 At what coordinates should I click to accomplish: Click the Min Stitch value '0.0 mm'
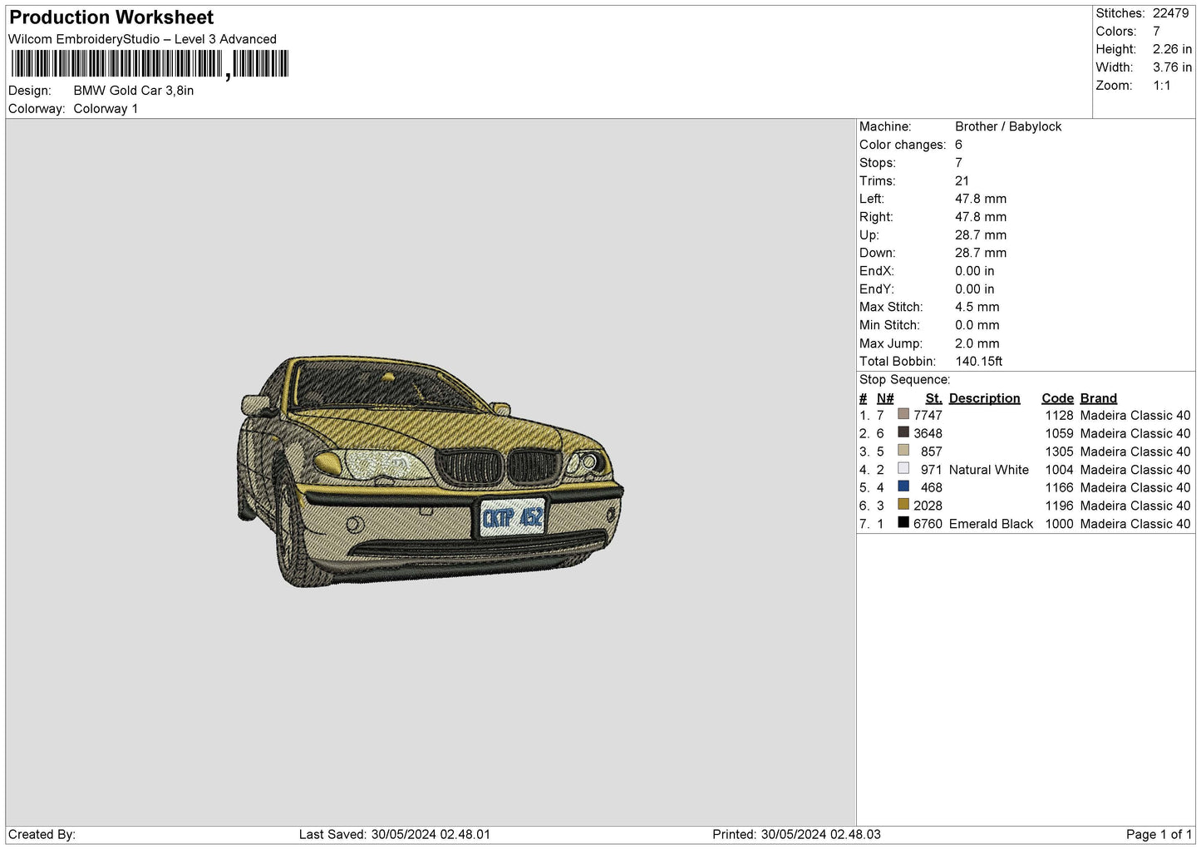click(977, 325)
